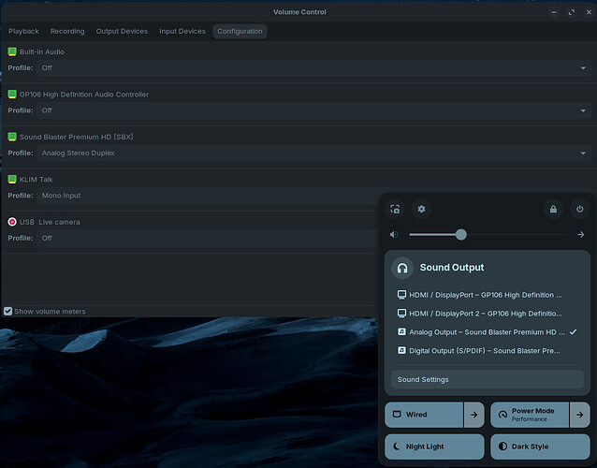Minimize the Volume Control window
597x468 pixels.
[x=554, y=12]
